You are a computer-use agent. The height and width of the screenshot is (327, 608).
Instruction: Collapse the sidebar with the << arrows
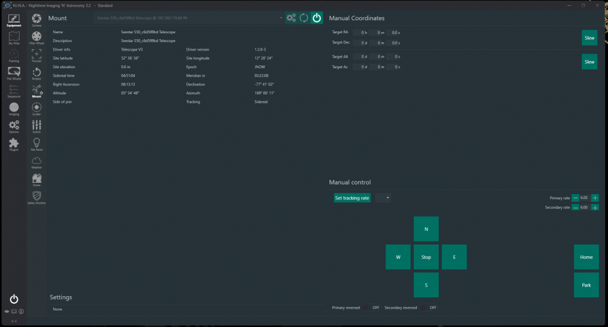[x=14, y=321]
